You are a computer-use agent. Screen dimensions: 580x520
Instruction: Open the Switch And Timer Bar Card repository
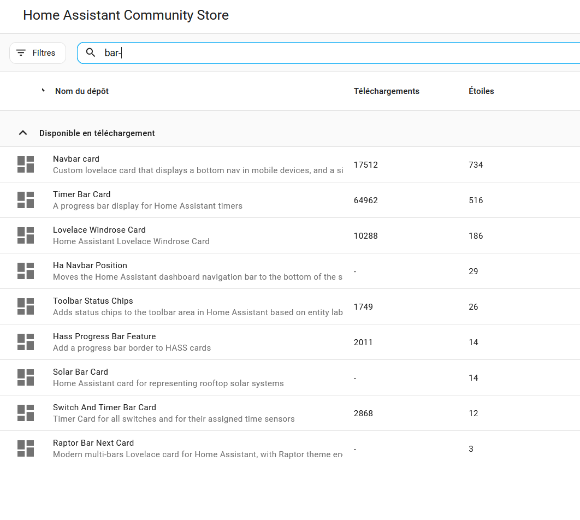104,407
